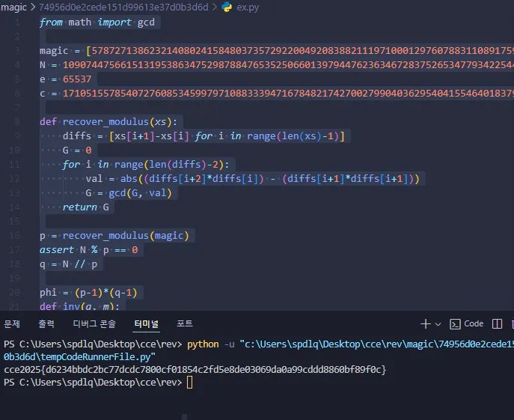This screenshot has height=420, width=514.
Task: Click the python -u command in terminal
Action: tap(259, 350)
